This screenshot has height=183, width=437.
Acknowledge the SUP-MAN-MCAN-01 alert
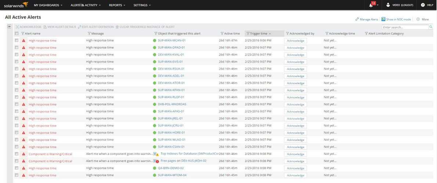[295, 41]
